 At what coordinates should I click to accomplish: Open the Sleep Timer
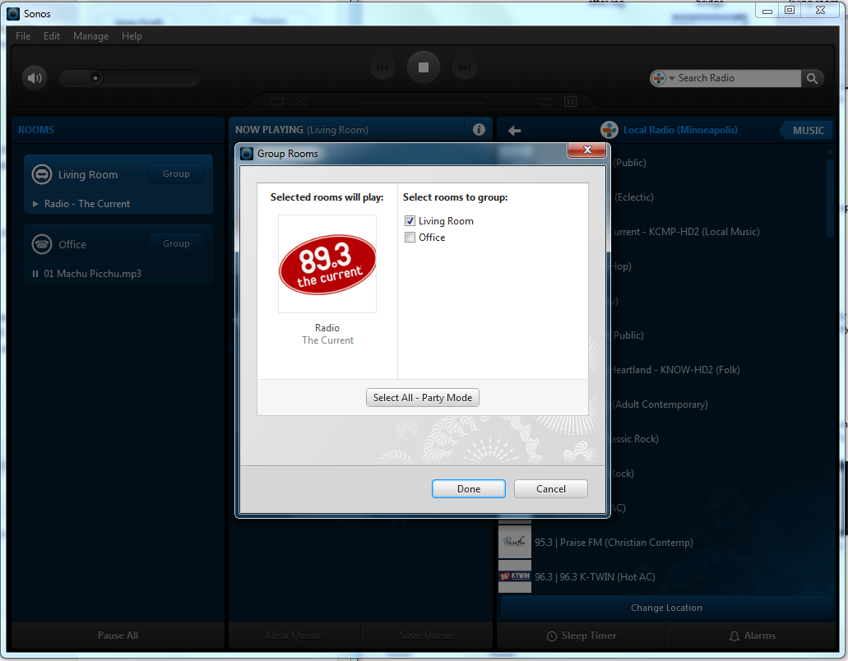582,636
